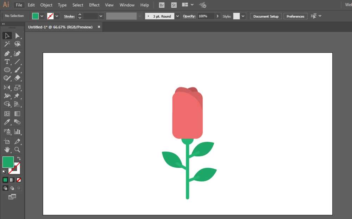The image size is (352, 219).
Task: Activate the Zoom tool
Action: click(17, 150)
